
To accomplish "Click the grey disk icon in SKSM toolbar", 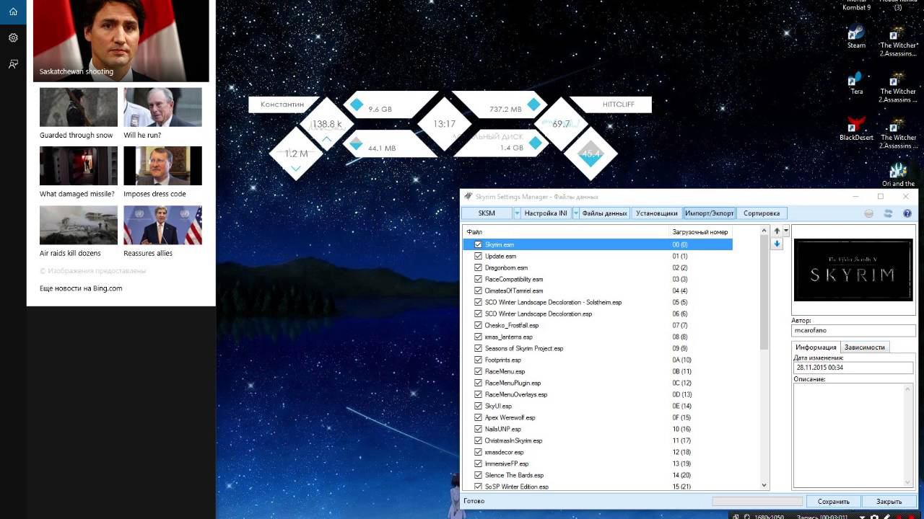I will [x=869, y=213].
